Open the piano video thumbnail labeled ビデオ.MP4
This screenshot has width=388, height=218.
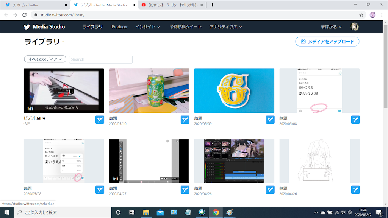coord(64,90)
